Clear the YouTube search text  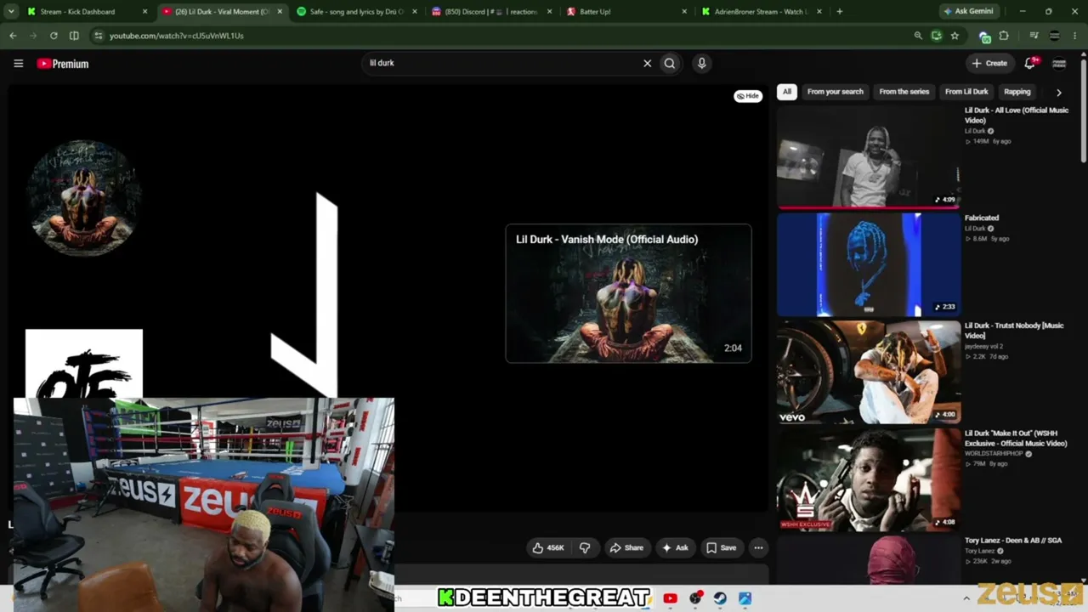(647, 63)
